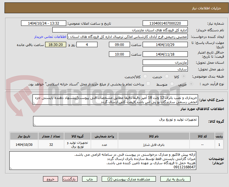Click the کد کالا column header

pos(202,136)
